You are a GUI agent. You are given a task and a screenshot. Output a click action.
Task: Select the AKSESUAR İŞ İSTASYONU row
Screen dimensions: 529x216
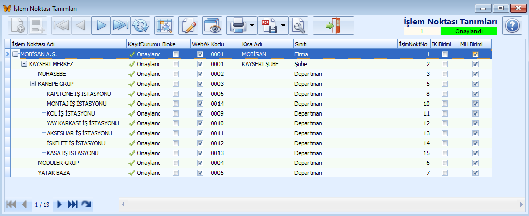[x=251, y=133]
